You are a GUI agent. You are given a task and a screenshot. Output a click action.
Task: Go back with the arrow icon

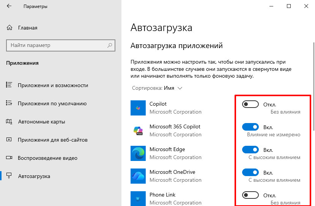[9, 6]
